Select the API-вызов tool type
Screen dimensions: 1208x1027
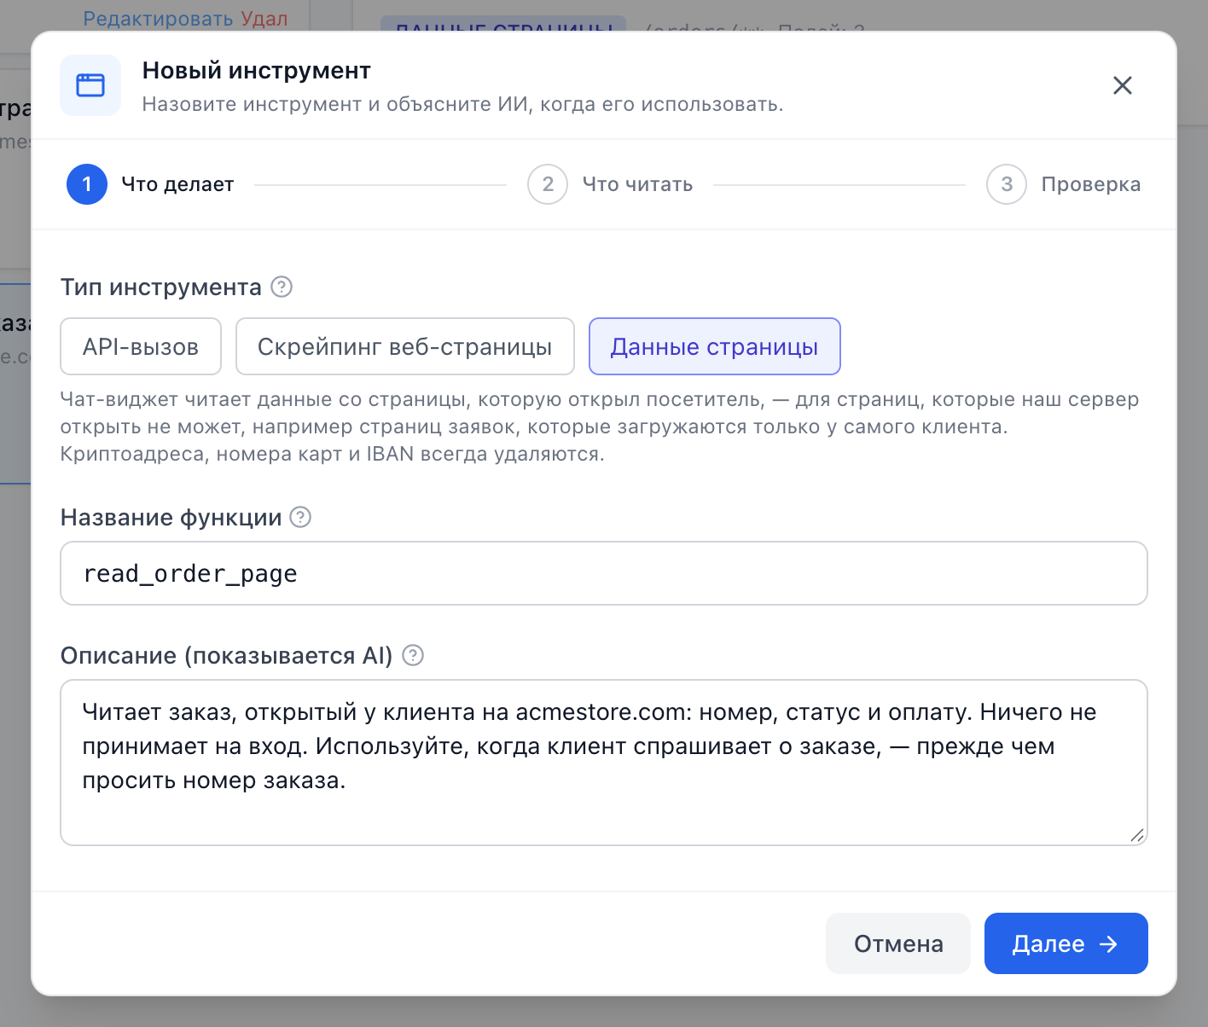(141, 346)
